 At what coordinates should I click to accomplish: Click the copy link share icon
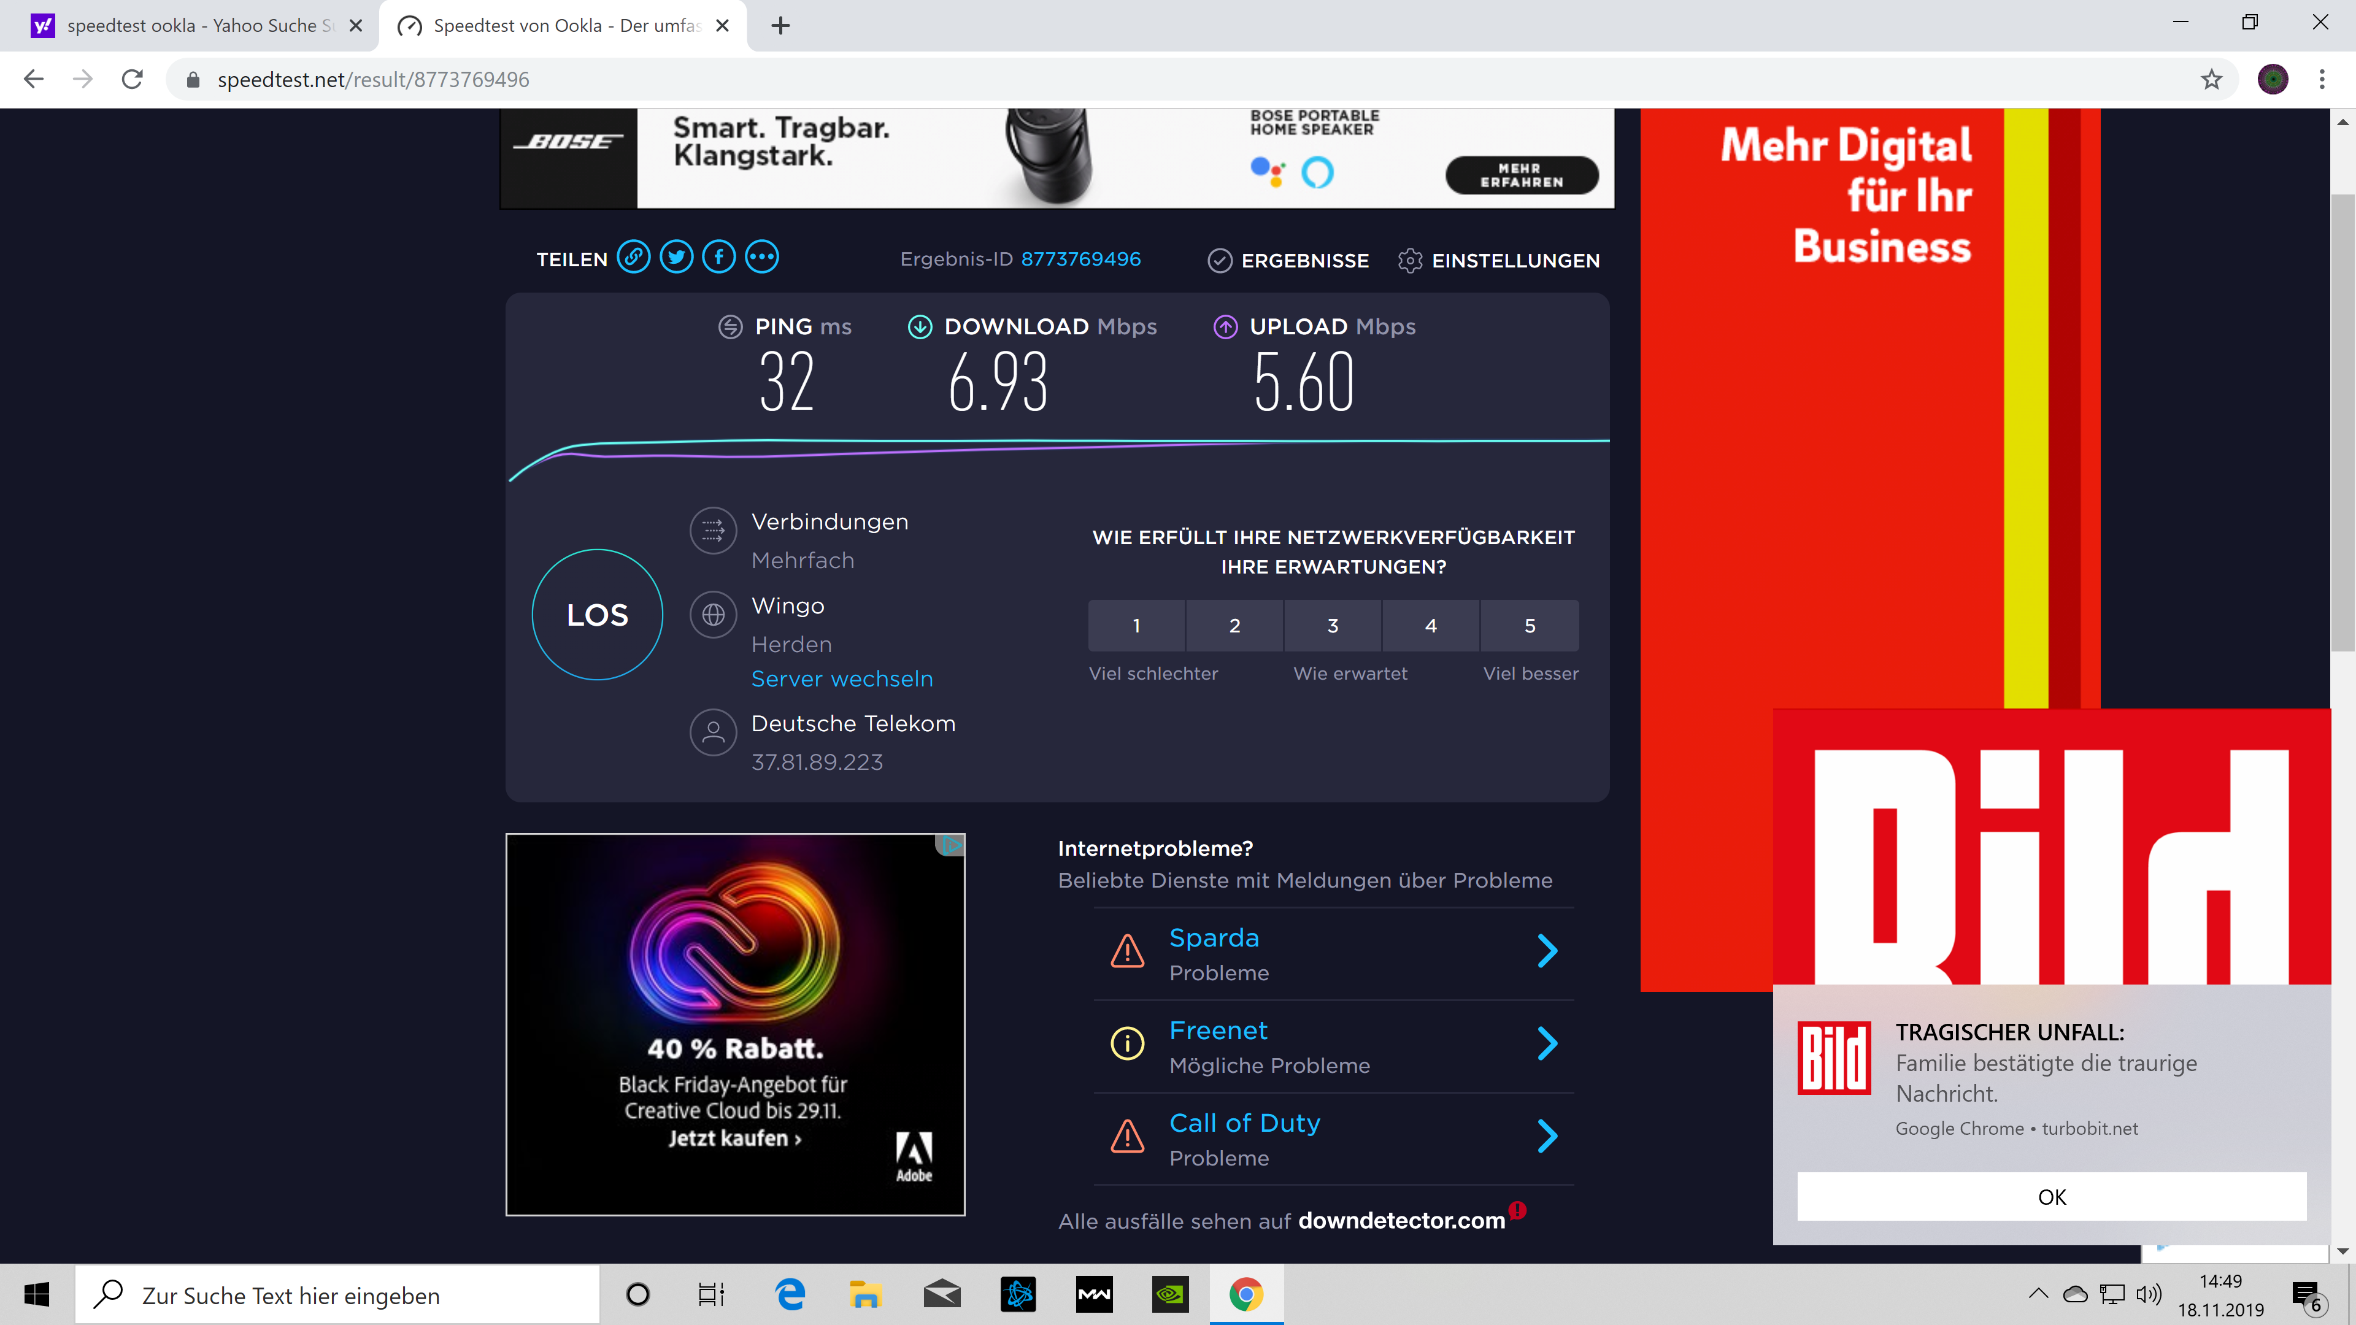pos(633,258)
